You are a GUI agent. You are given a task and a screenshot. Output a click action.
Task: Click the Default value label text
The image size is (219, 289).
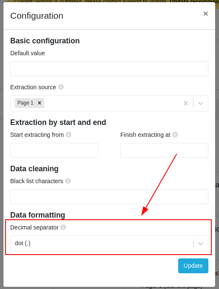pyautogui.click(x=28, y=53)
